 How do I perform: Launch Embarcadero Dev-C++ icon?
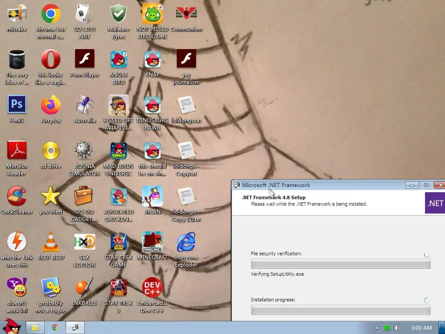(153, 287)
